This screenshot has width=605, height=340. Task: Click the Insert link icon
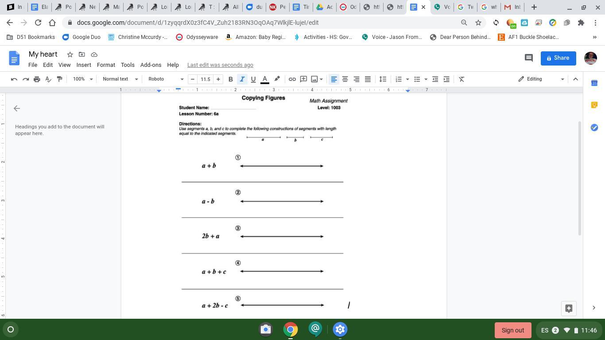tap(292, 79)
